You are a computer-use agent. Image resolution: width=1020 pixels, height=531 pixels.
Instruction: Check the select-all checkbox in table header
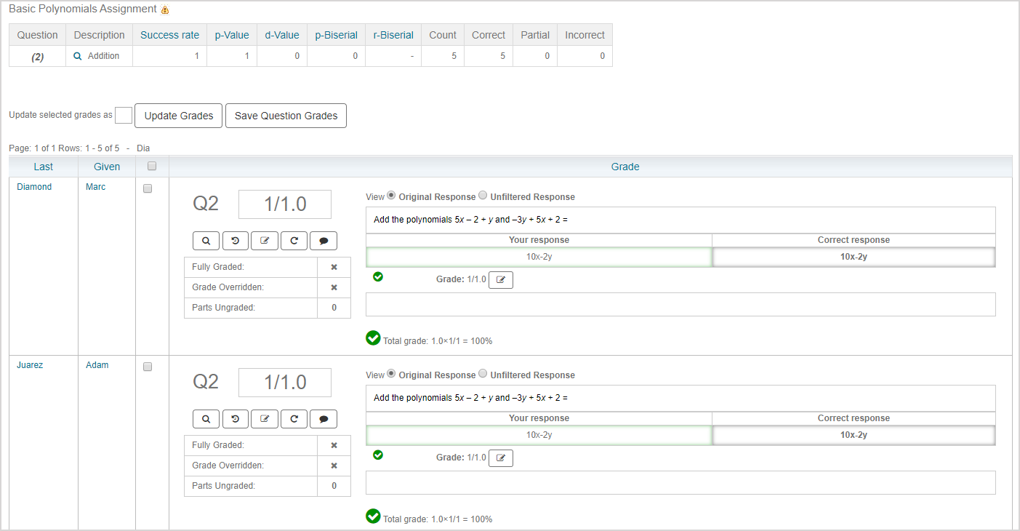pyautogui.click(x=152, y=166)
